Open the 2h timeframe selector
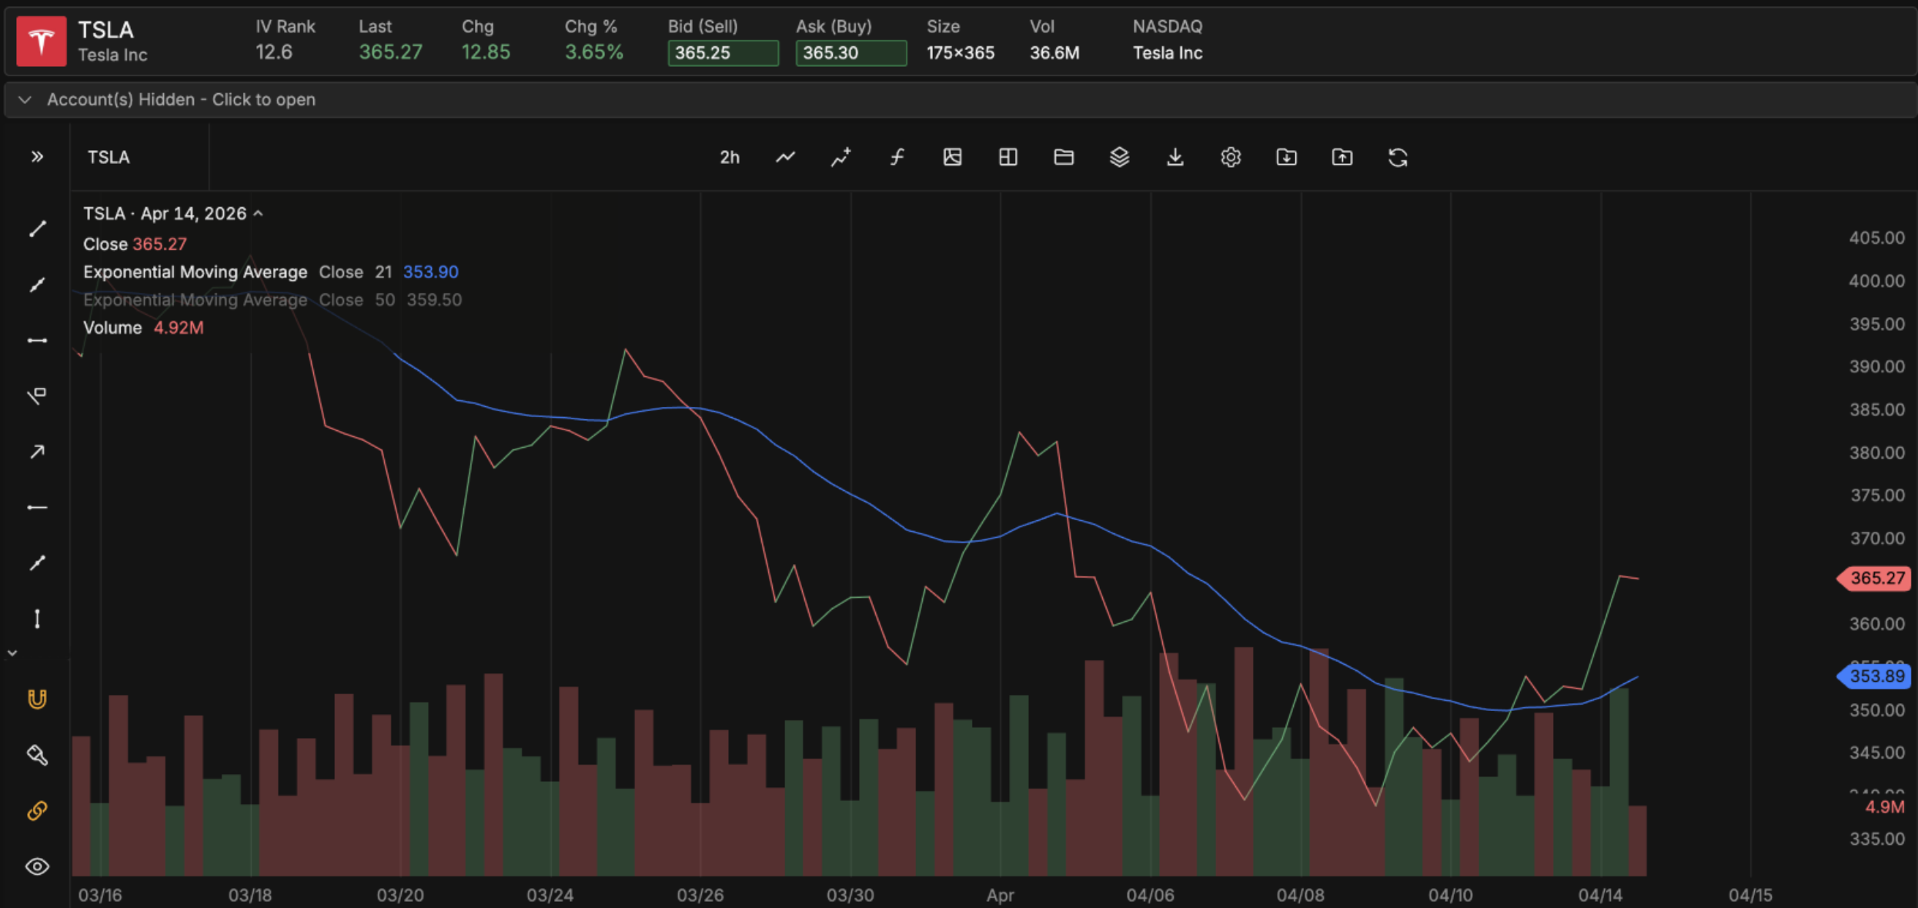 click(730, 158)
